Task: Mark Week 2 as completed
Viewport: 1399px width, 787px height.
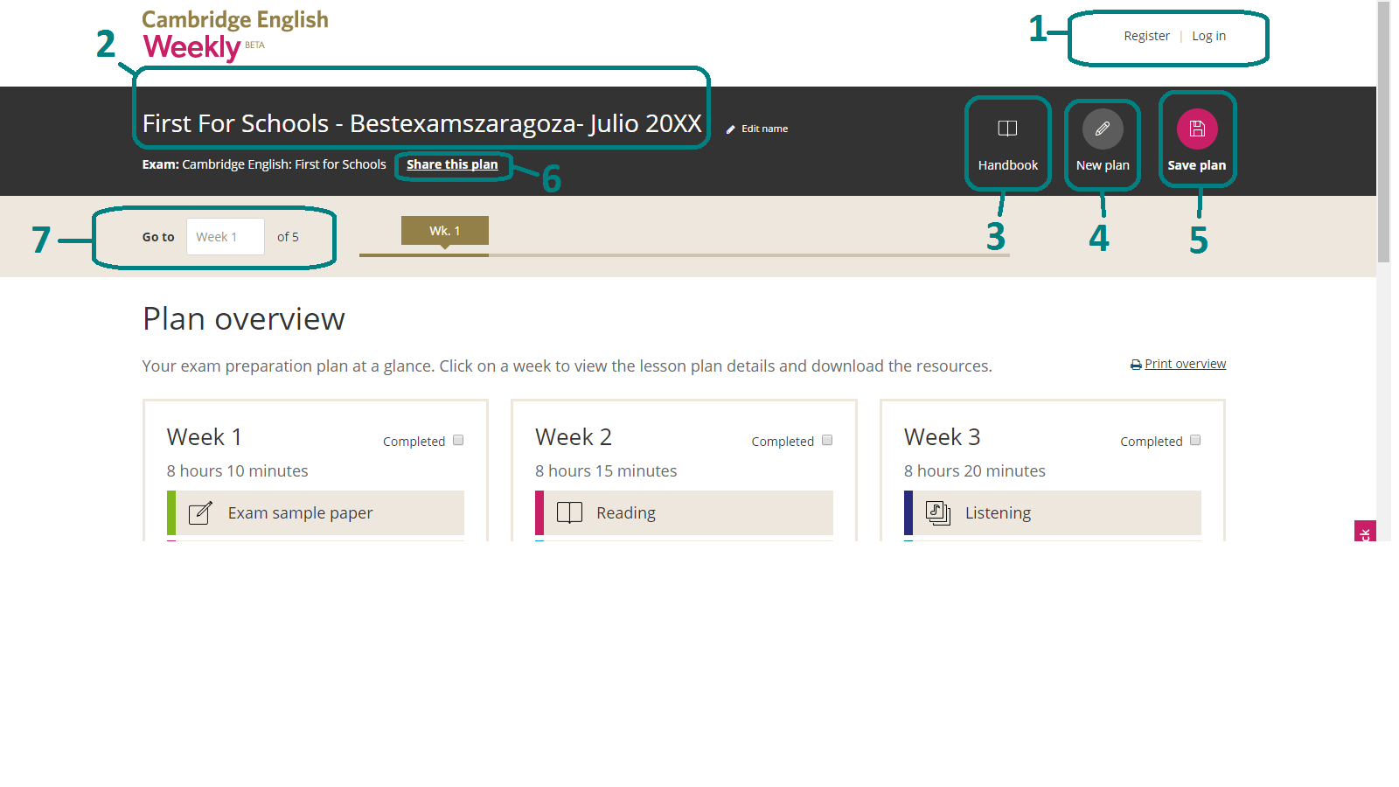Action: [x=827, y=441]
